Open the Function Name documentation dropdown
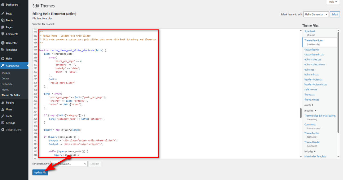The image size is (343, 180). point(69,164)
